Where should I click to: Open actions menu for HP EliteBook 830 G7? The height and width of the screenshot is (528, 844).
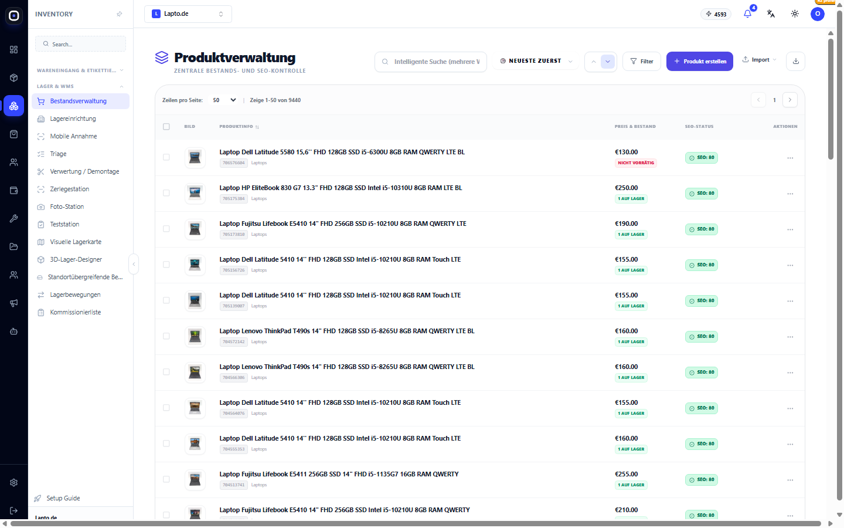coord(790,194)
